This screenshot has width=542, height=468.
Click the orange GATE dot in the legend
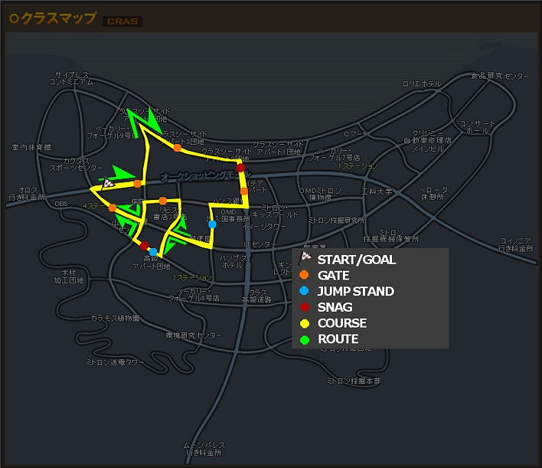point(304,275)
